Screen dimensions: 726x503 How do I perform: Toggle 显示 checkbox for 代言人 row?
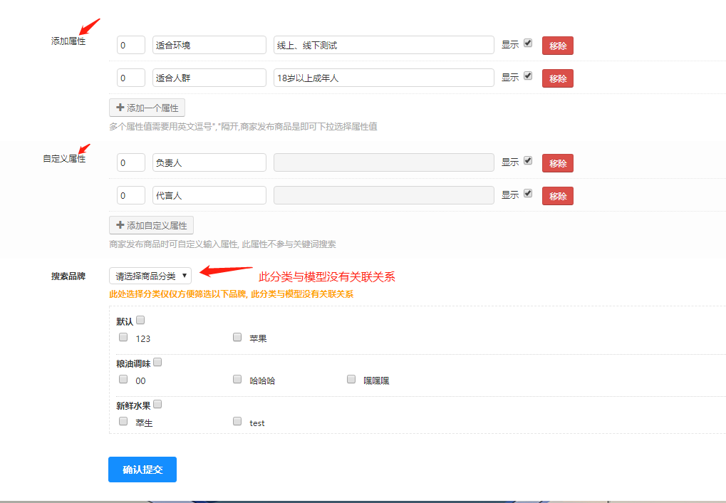tap(528, 193)
